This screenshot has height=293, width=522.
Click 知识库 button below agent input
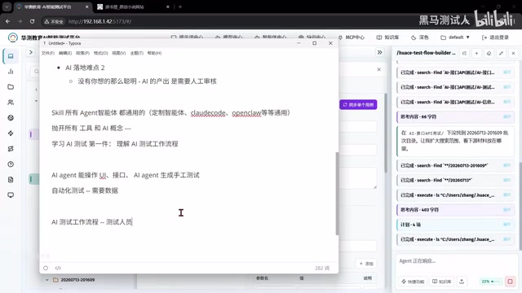(441, 282)
